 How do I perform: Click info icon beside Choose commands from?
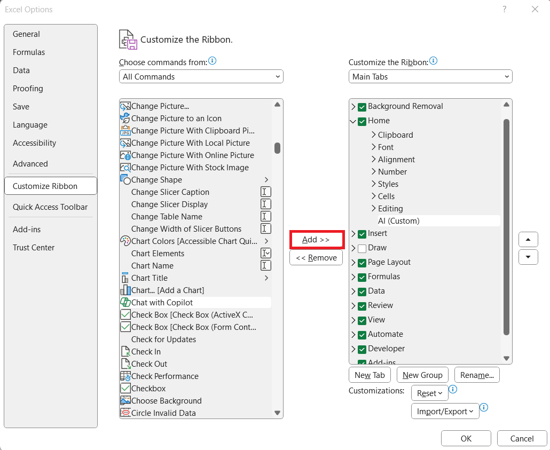(212, 61)
